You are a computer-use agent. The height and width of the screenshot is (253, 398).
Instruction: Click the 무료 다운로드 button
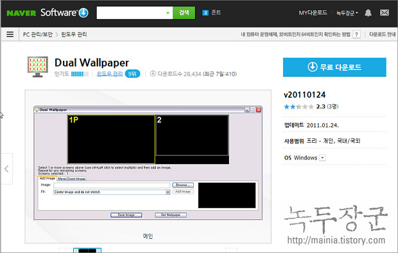point(334,67)
